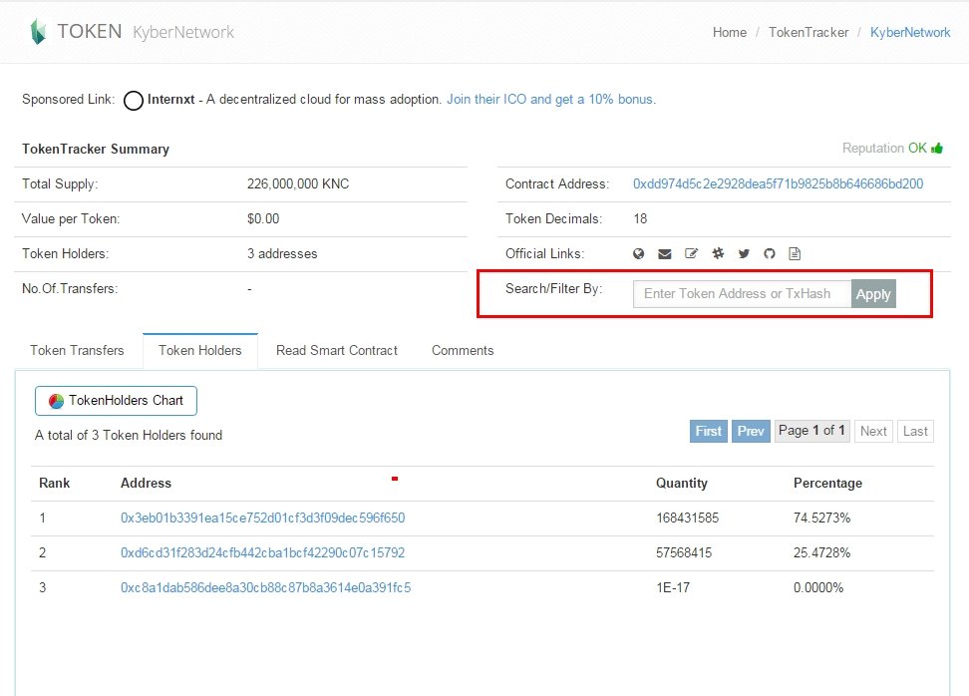Jump to the Last page button
The width and height of the screenshot is (969, 696).
(915, 431)
